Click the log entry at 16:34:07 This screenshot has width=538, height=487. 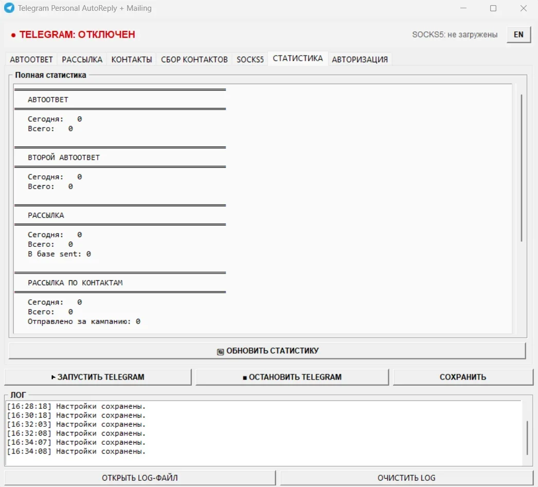pyautogui.click(x=76, y=442)
